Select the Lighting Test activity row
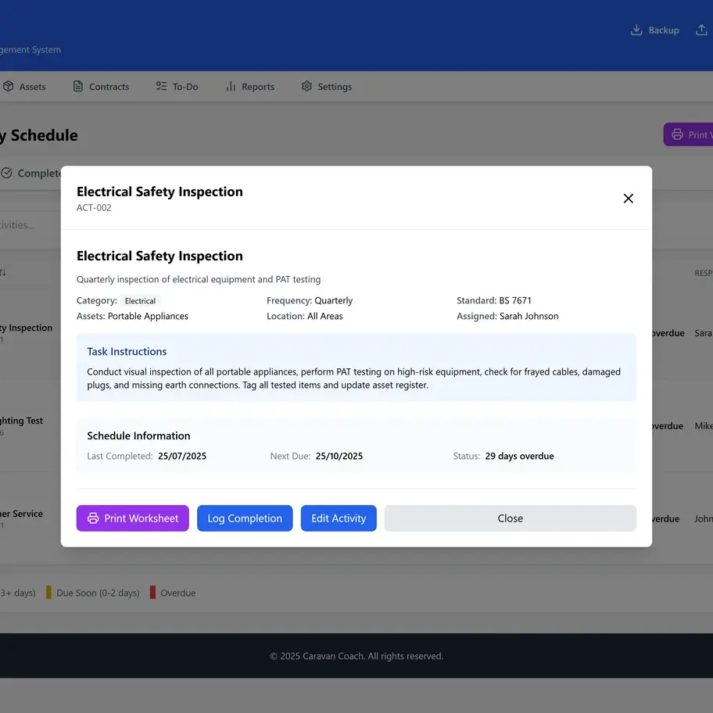This screenshot has width=713, height=713. pyautogui.click(x=23, y=426)
